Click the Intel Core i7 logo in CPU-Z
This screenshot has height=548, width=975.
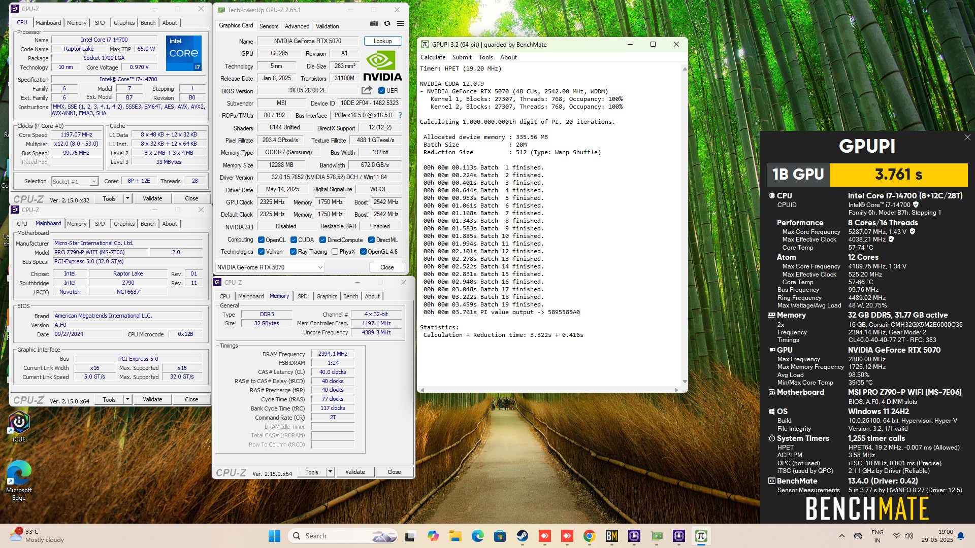click(x=184, y=53)
